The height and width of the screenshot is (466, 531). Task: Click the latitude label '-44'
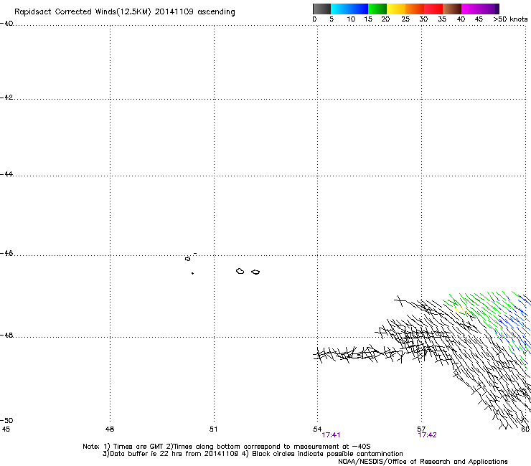[x=6, y=174]
